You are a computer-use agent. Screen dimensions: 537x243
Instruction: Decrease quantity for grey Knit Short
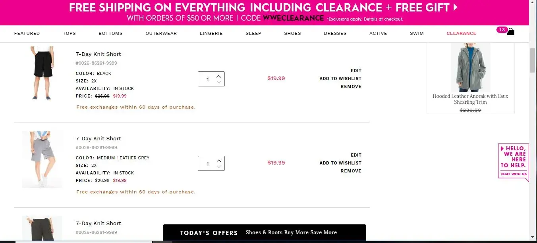219,167
